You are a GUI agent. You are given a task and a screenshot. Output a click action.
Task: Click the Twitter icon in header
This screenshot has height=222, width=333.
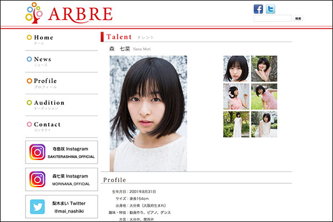(270, 9)
